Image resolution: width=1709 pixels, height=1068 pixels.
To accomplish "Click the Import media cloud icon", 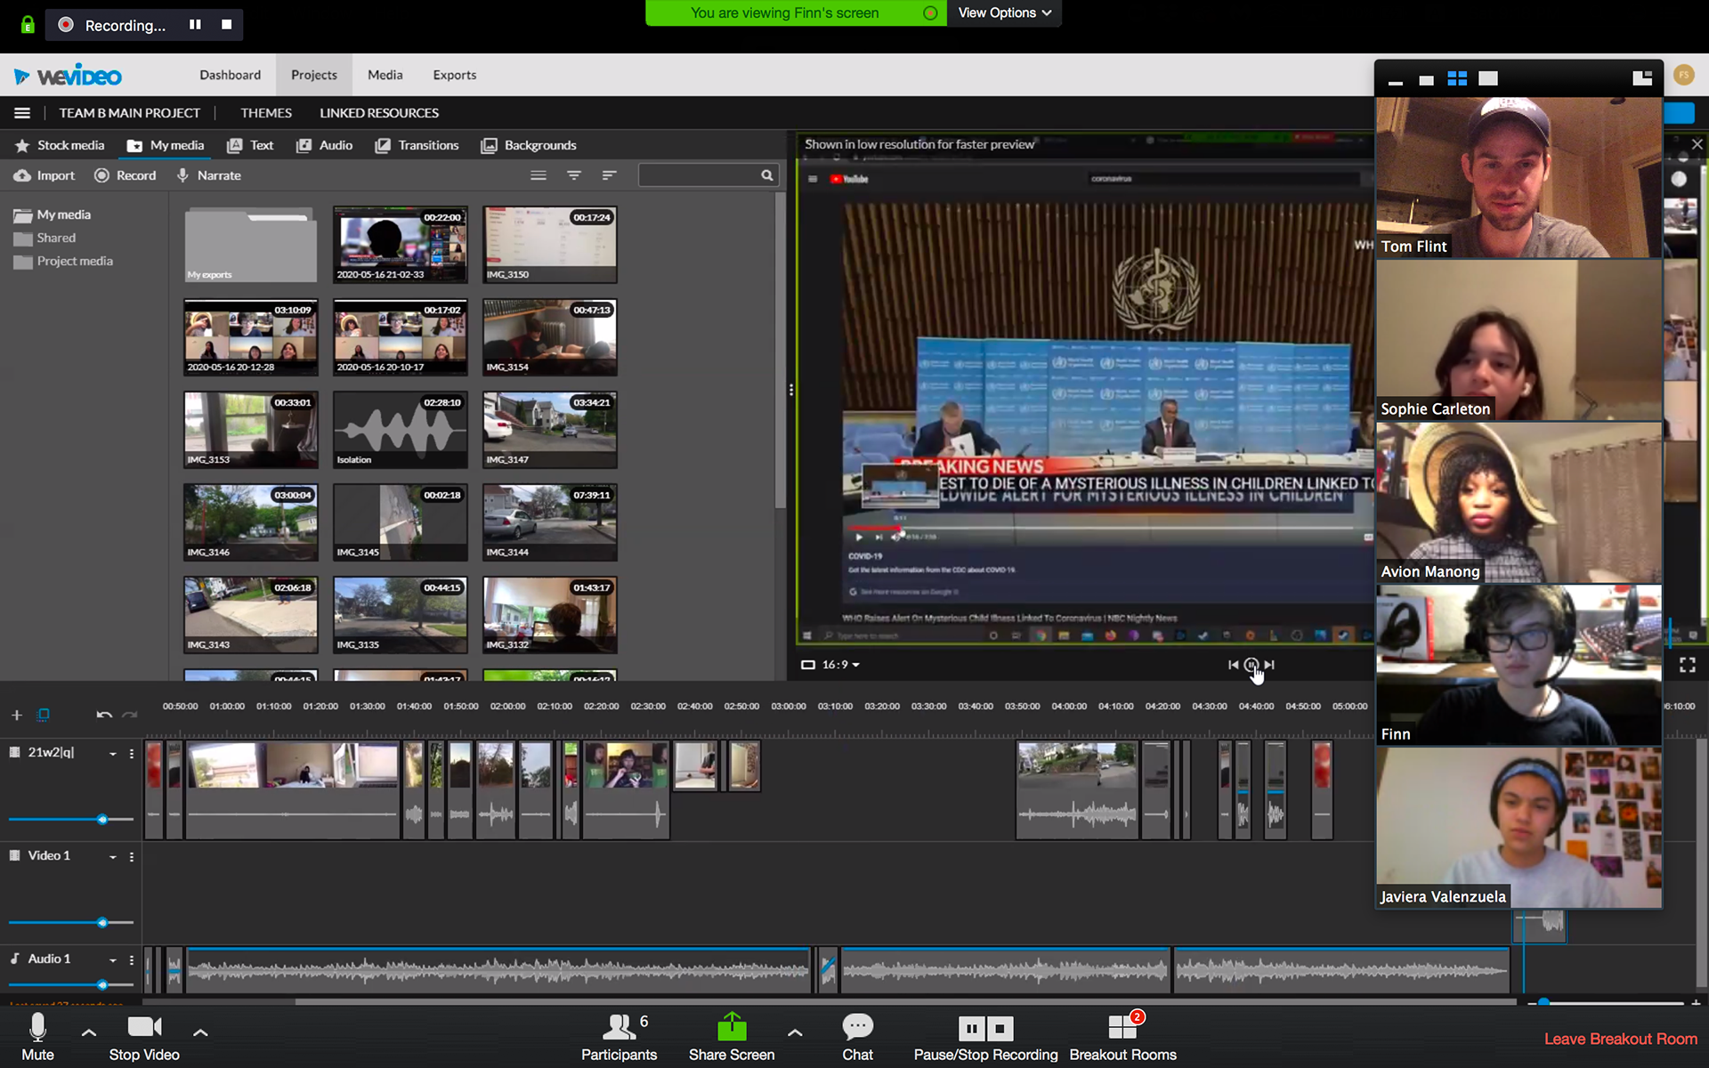I will 22,175.
